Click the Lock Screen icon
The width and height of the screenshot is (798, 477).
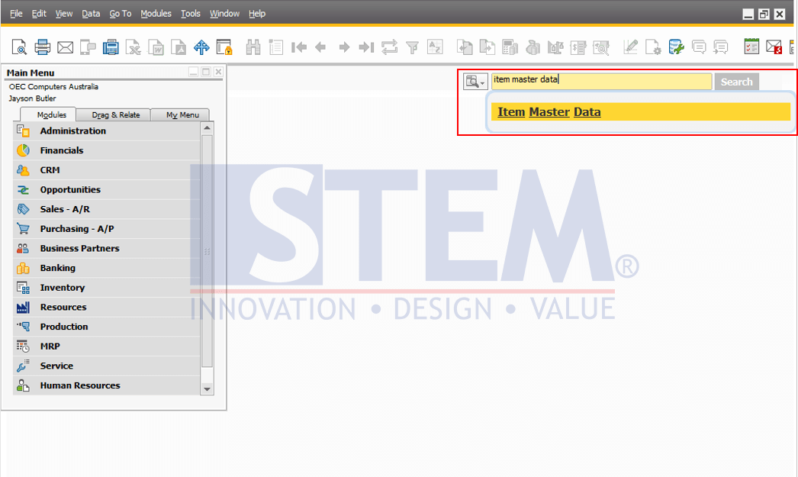coord(224,47)
